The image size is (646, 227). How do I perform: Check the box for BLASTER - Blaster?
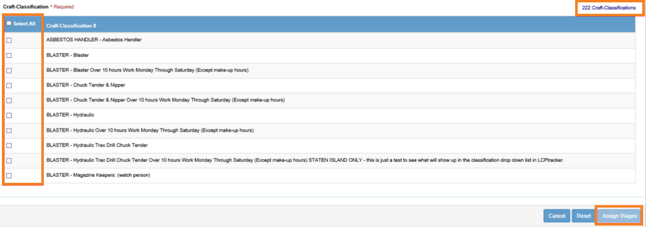click(9, 56)
